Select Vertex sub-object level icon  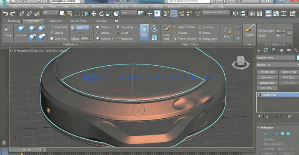(x=265, y=134)
